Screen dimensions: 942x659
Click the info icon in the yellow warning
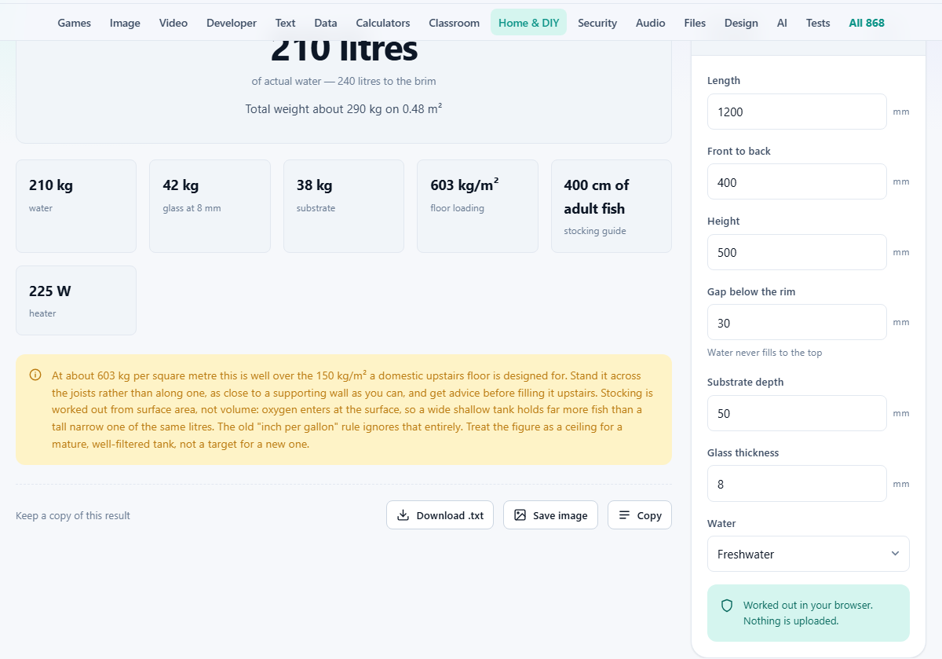point(35,375)
